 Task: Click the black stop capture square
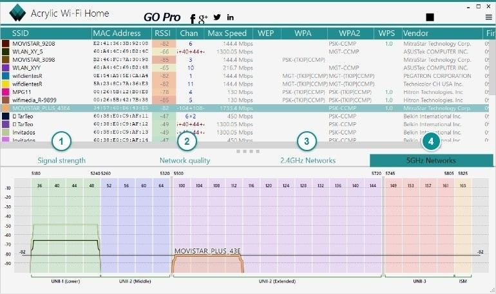click(430, 17)
